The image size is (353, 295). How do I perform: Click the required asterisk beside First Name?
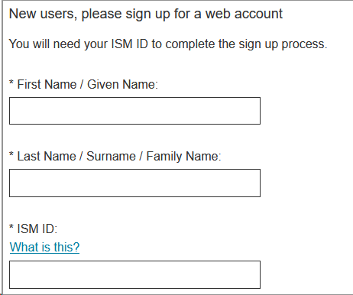point(11,83)
